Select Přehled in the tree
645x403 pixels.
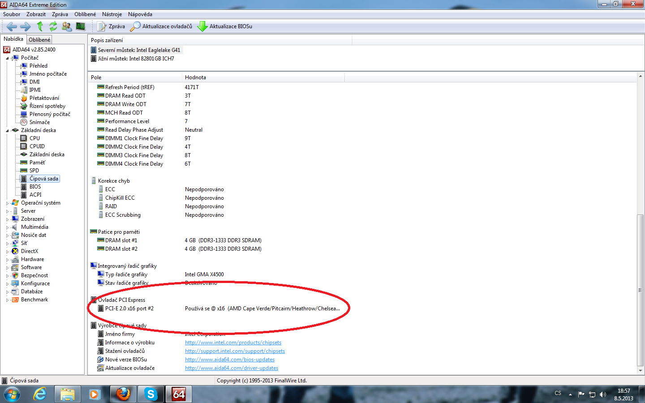38,66
